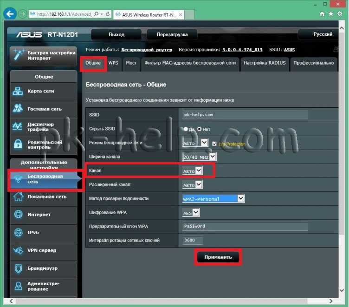Click the WPA pre-shared key field
The image size is (349, 307).
[x=246, y=226]
